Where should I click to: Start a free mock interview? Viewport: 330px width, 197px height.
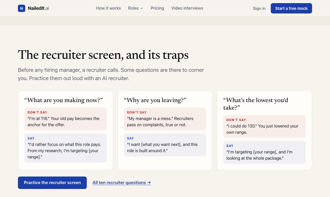(291, 8)
